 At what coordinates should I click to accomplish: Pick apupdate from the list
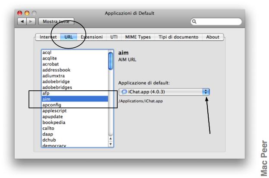click(x=75, y=117)
